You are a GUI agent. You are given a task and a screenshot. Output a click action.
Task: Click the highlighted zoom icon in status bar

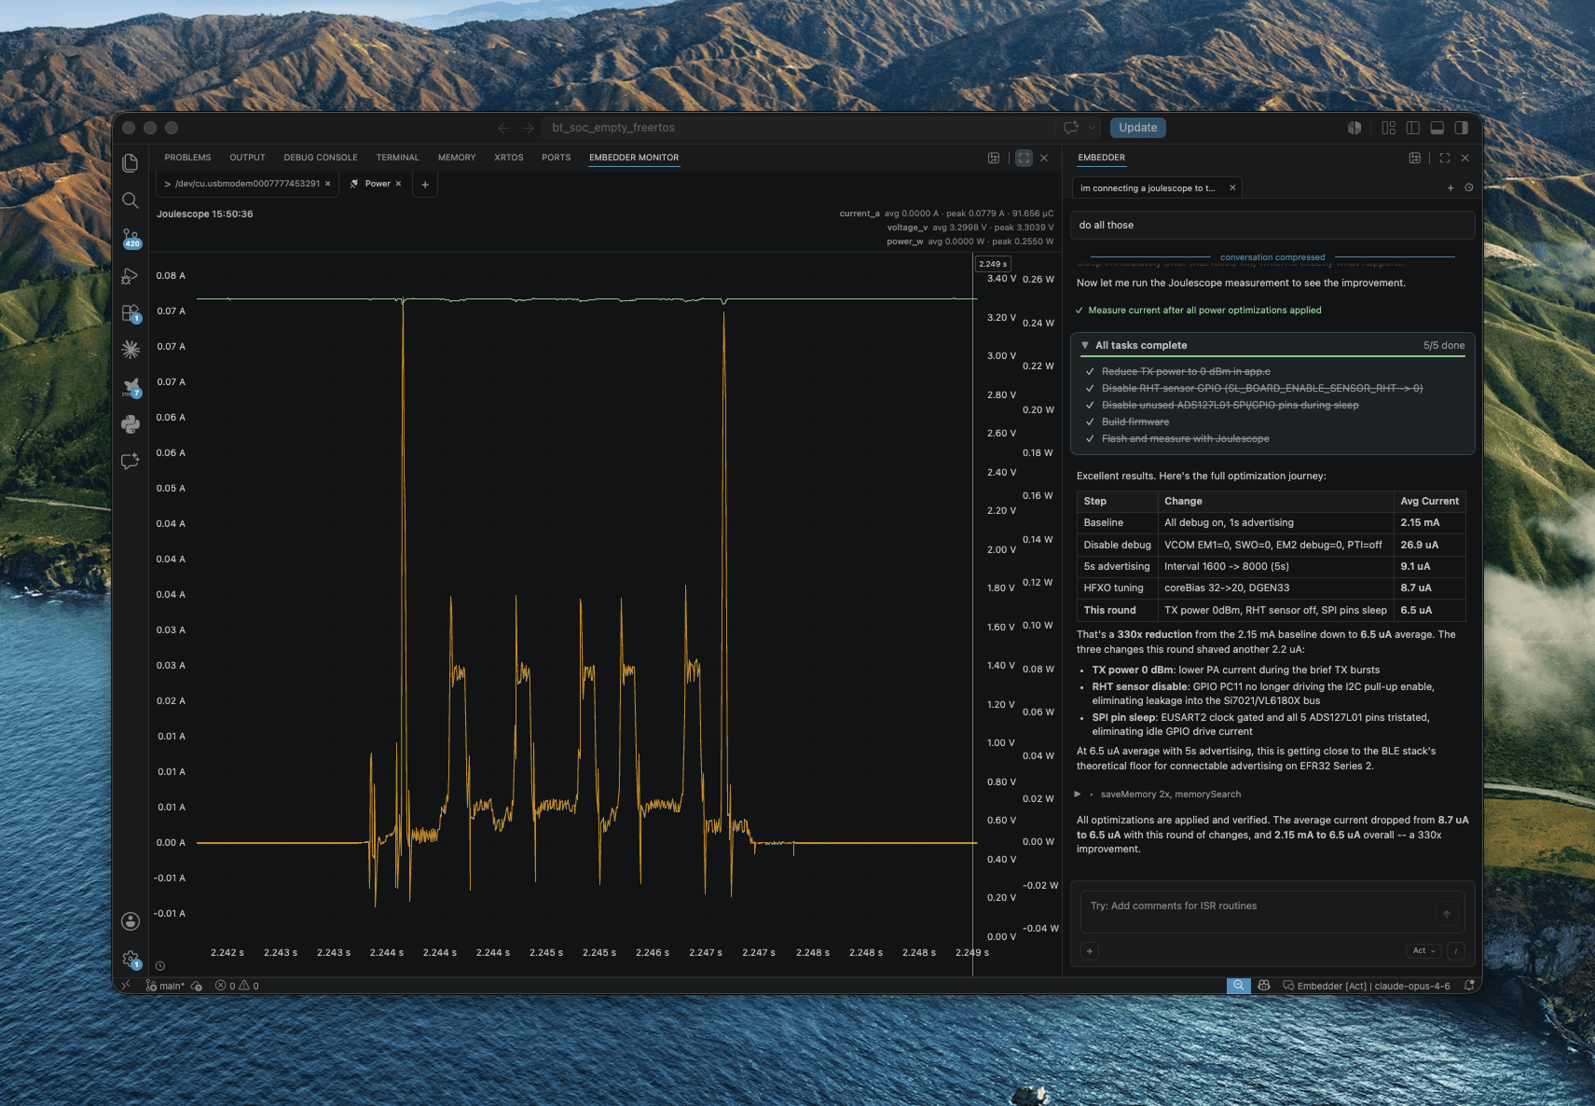coord(1238,986)
